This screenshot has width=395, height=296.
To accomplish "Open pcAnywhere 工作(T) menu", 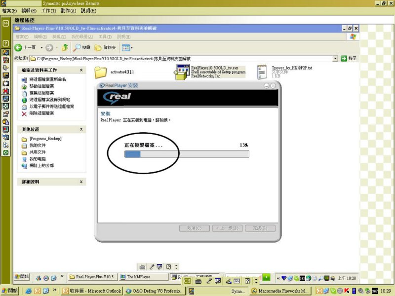I will pos(48,11).
